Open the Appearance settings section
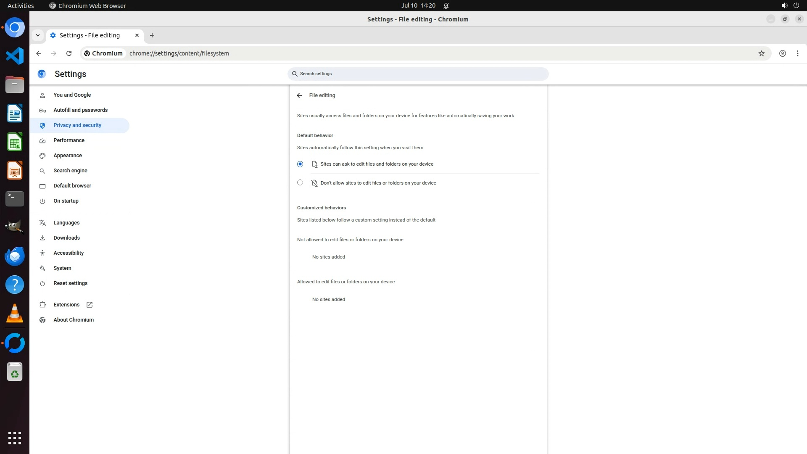 coord(68,156)
